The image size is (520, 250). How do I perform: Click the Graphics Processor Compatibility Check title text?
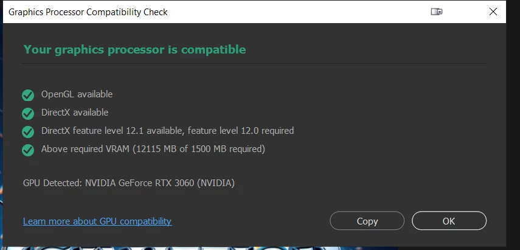[x=88, y=12]
